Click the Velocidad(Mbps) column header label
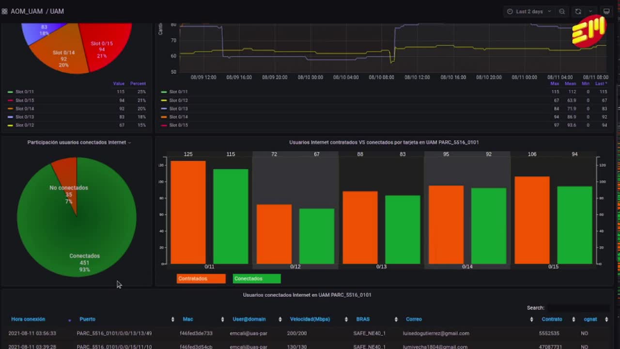Viewport: 620px width, 349px height. coord(310,319)
